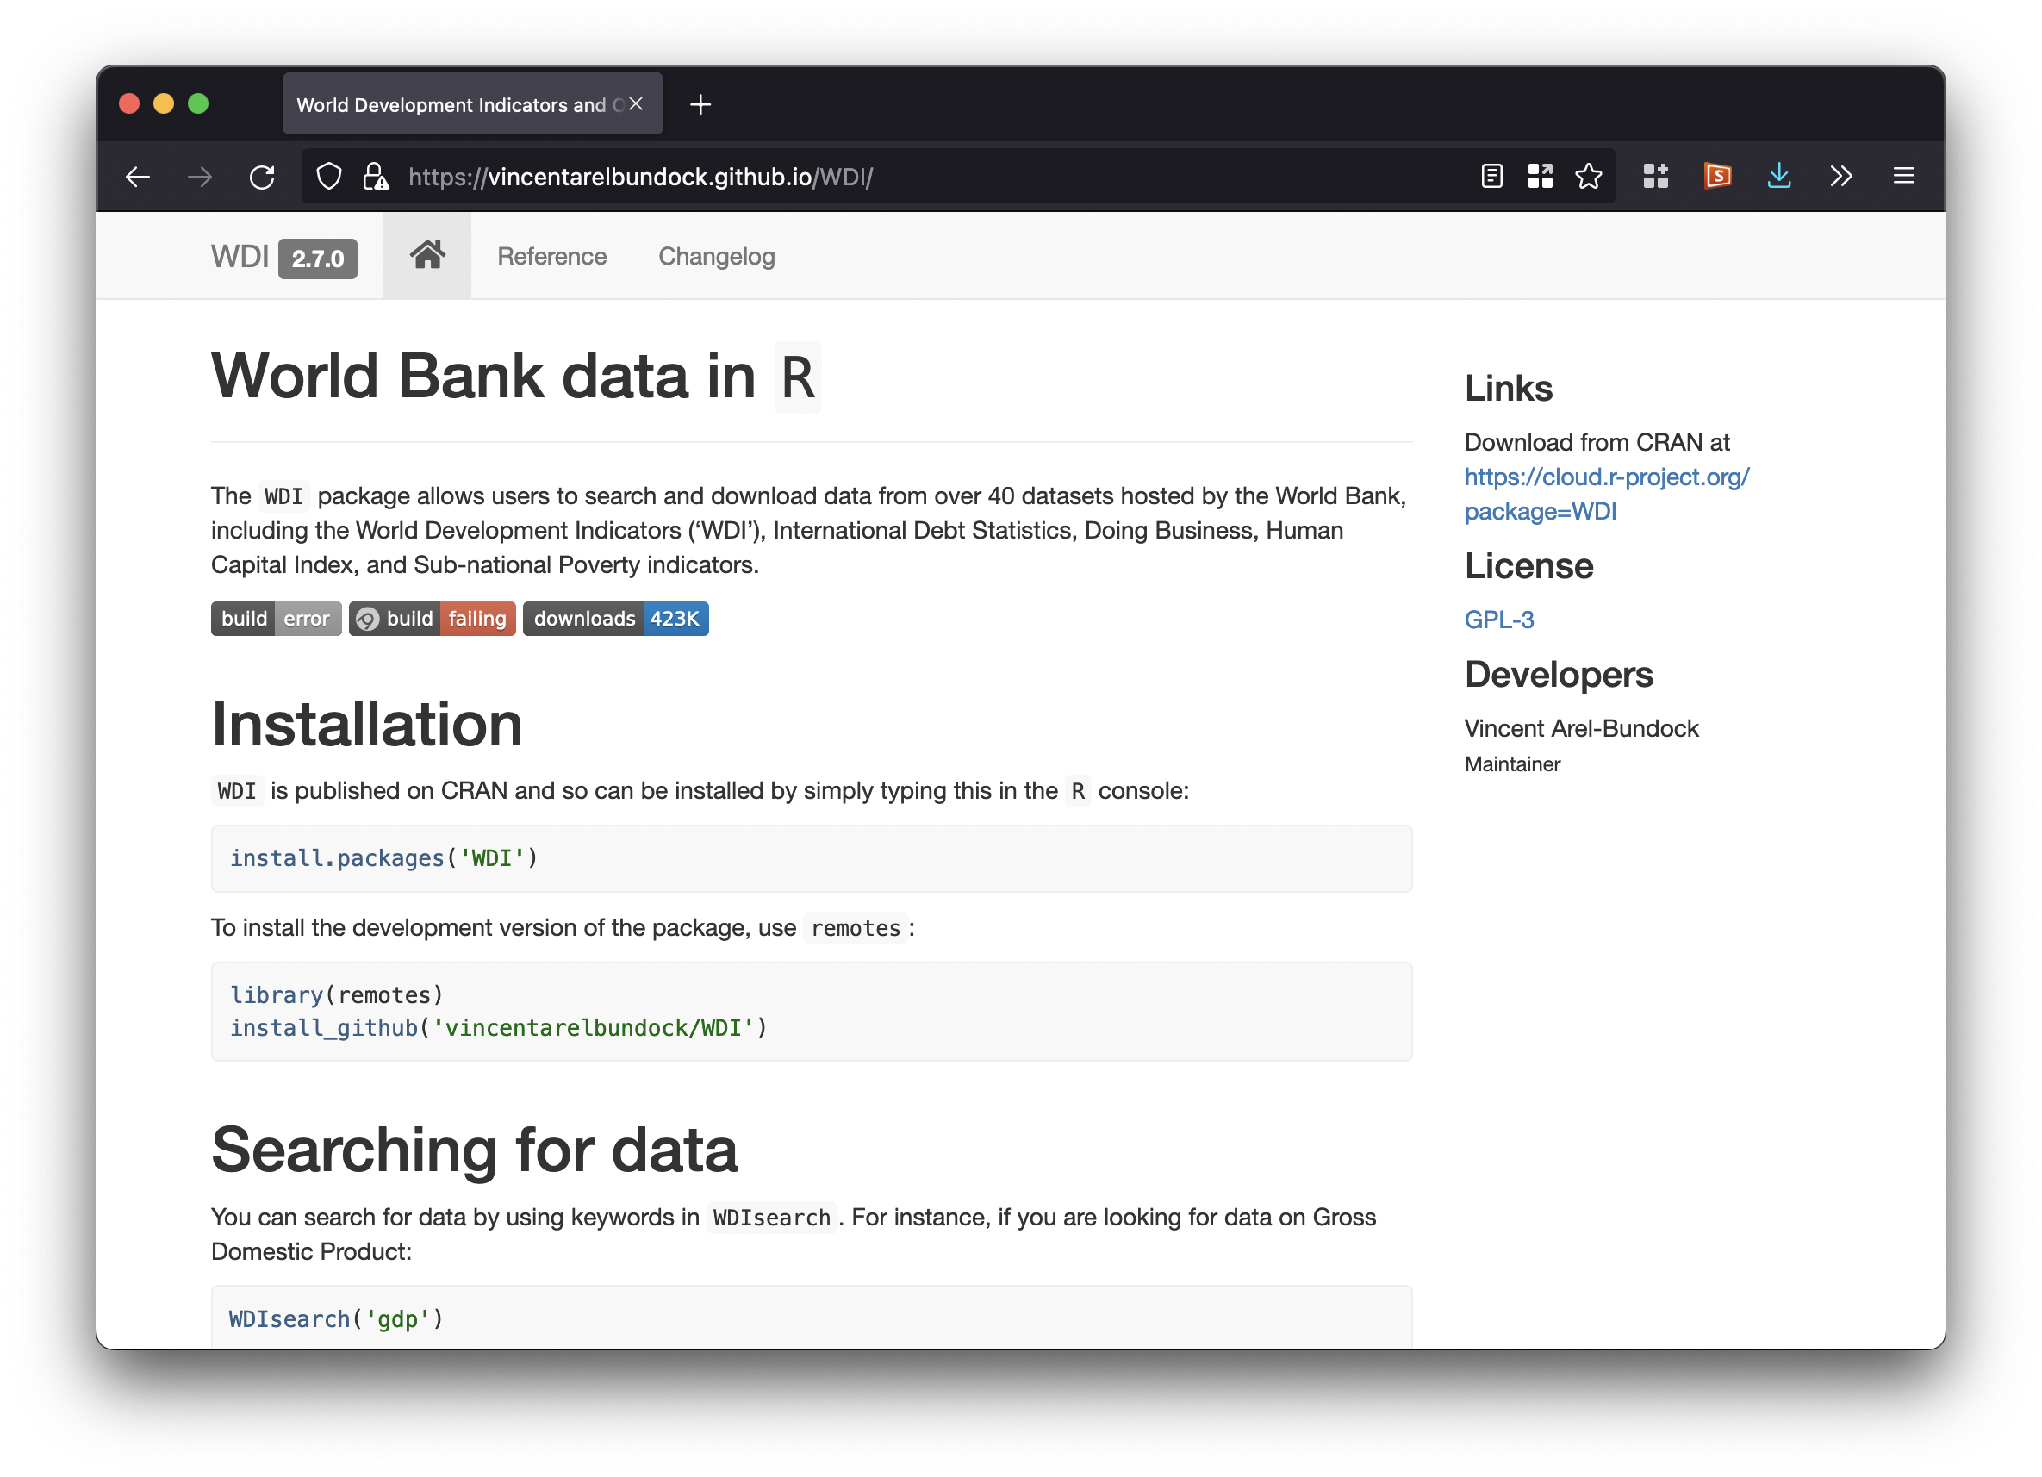Click the downloads 423K badge
The height and width of the screenshot is (1477, 2042).
point(616,619)
